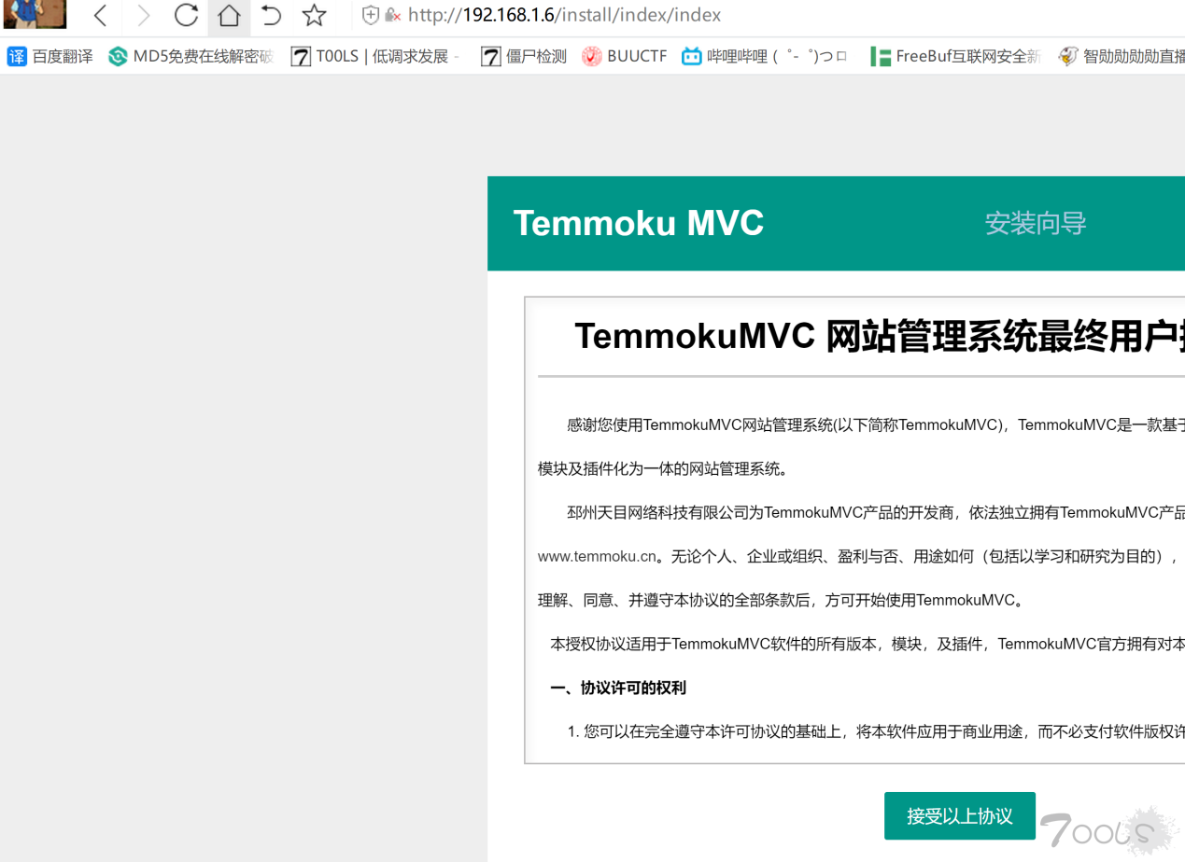1185x862 pixels.
Task: Open the site security shield icon
Action: 371,15
